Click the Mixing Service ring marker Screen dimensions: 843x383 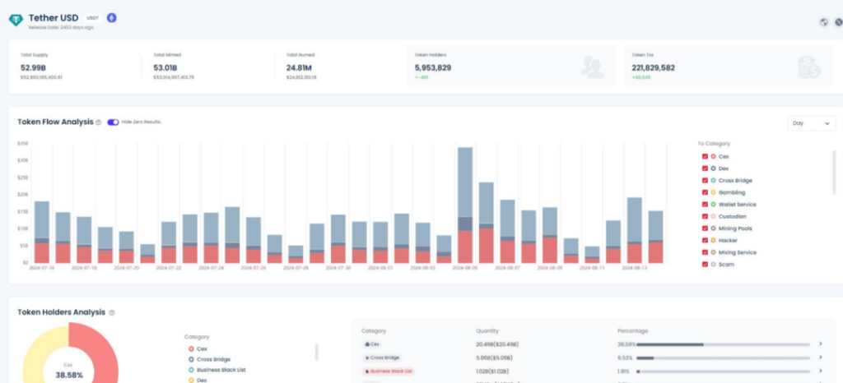pyautogui.click(x=714, y=252)
